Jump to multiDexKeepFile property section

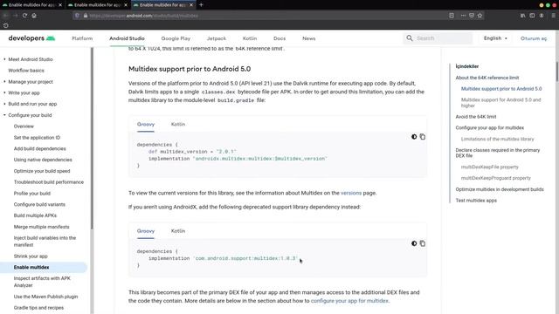point(489,167)
